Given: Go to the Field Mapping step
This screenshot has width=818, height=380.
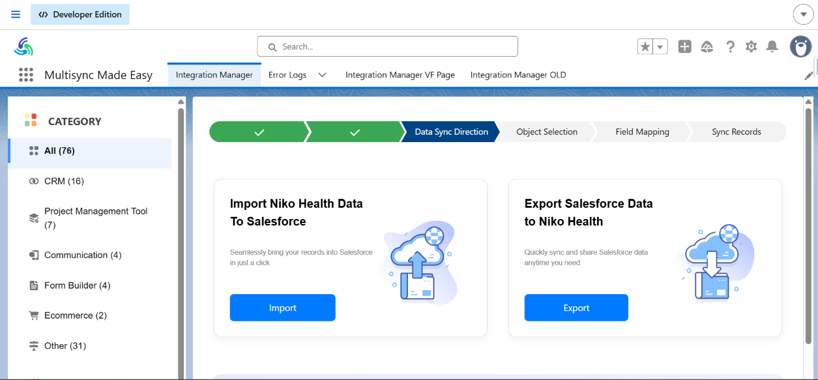Looking at the screenshot, I should click(x=642, y=132).
